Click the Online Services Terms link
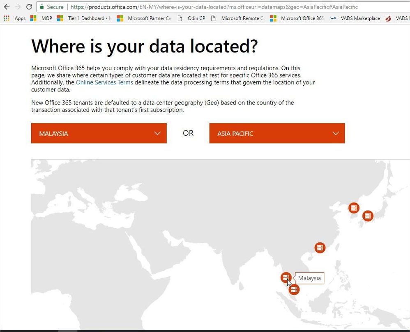Image resolution: width=410 pixels, height=332 pixels. click(104, 82)
